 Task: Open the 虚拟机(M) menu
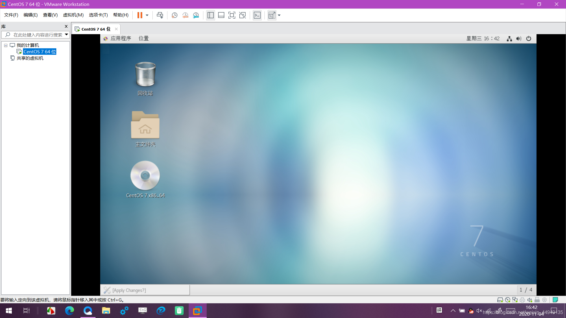(73, 15)
